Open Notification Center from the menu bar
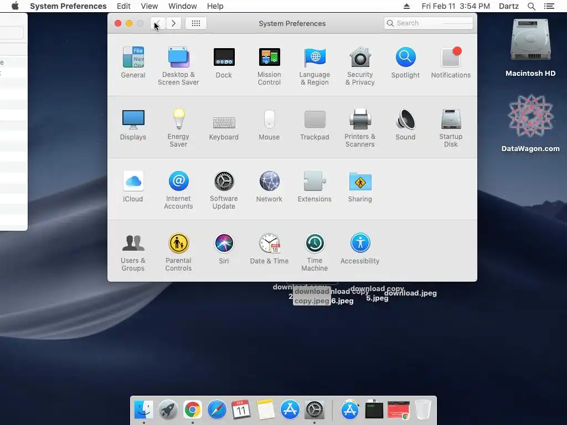Image resolution: width=567 pixels, height=425 pixels. point(549,6)
